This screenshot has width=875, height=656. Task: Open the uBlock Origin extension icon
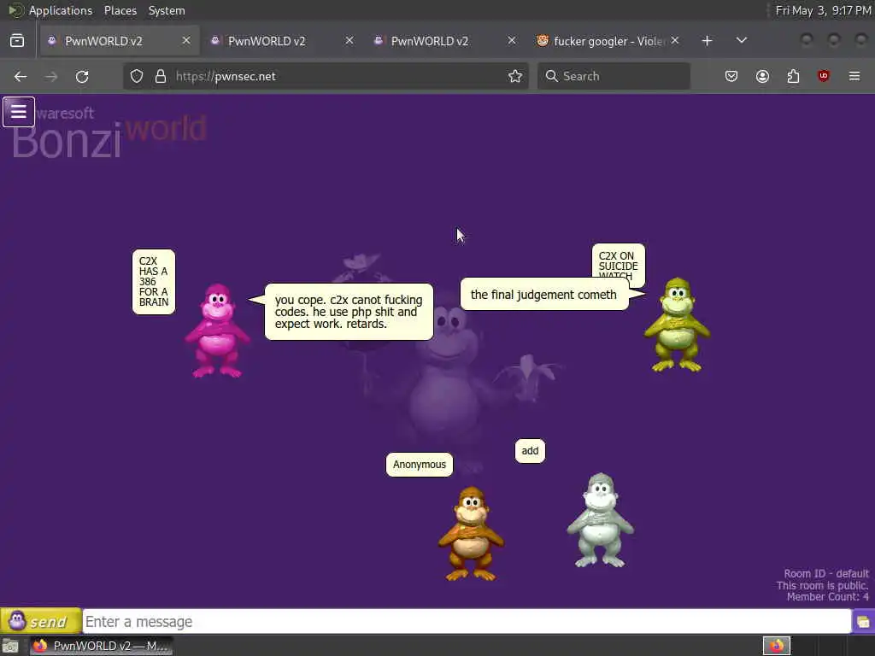coord(824,76)
